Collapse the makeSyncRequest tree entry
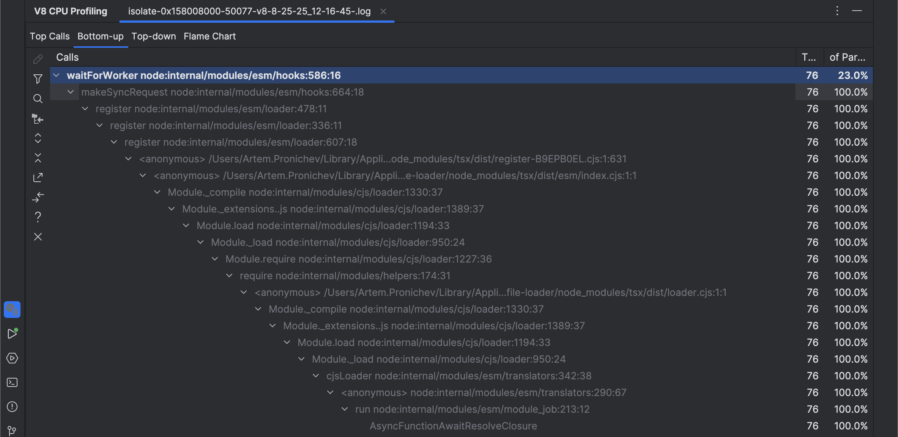The height and width of the screenshot is (437, 898). [x=71, y=92]
